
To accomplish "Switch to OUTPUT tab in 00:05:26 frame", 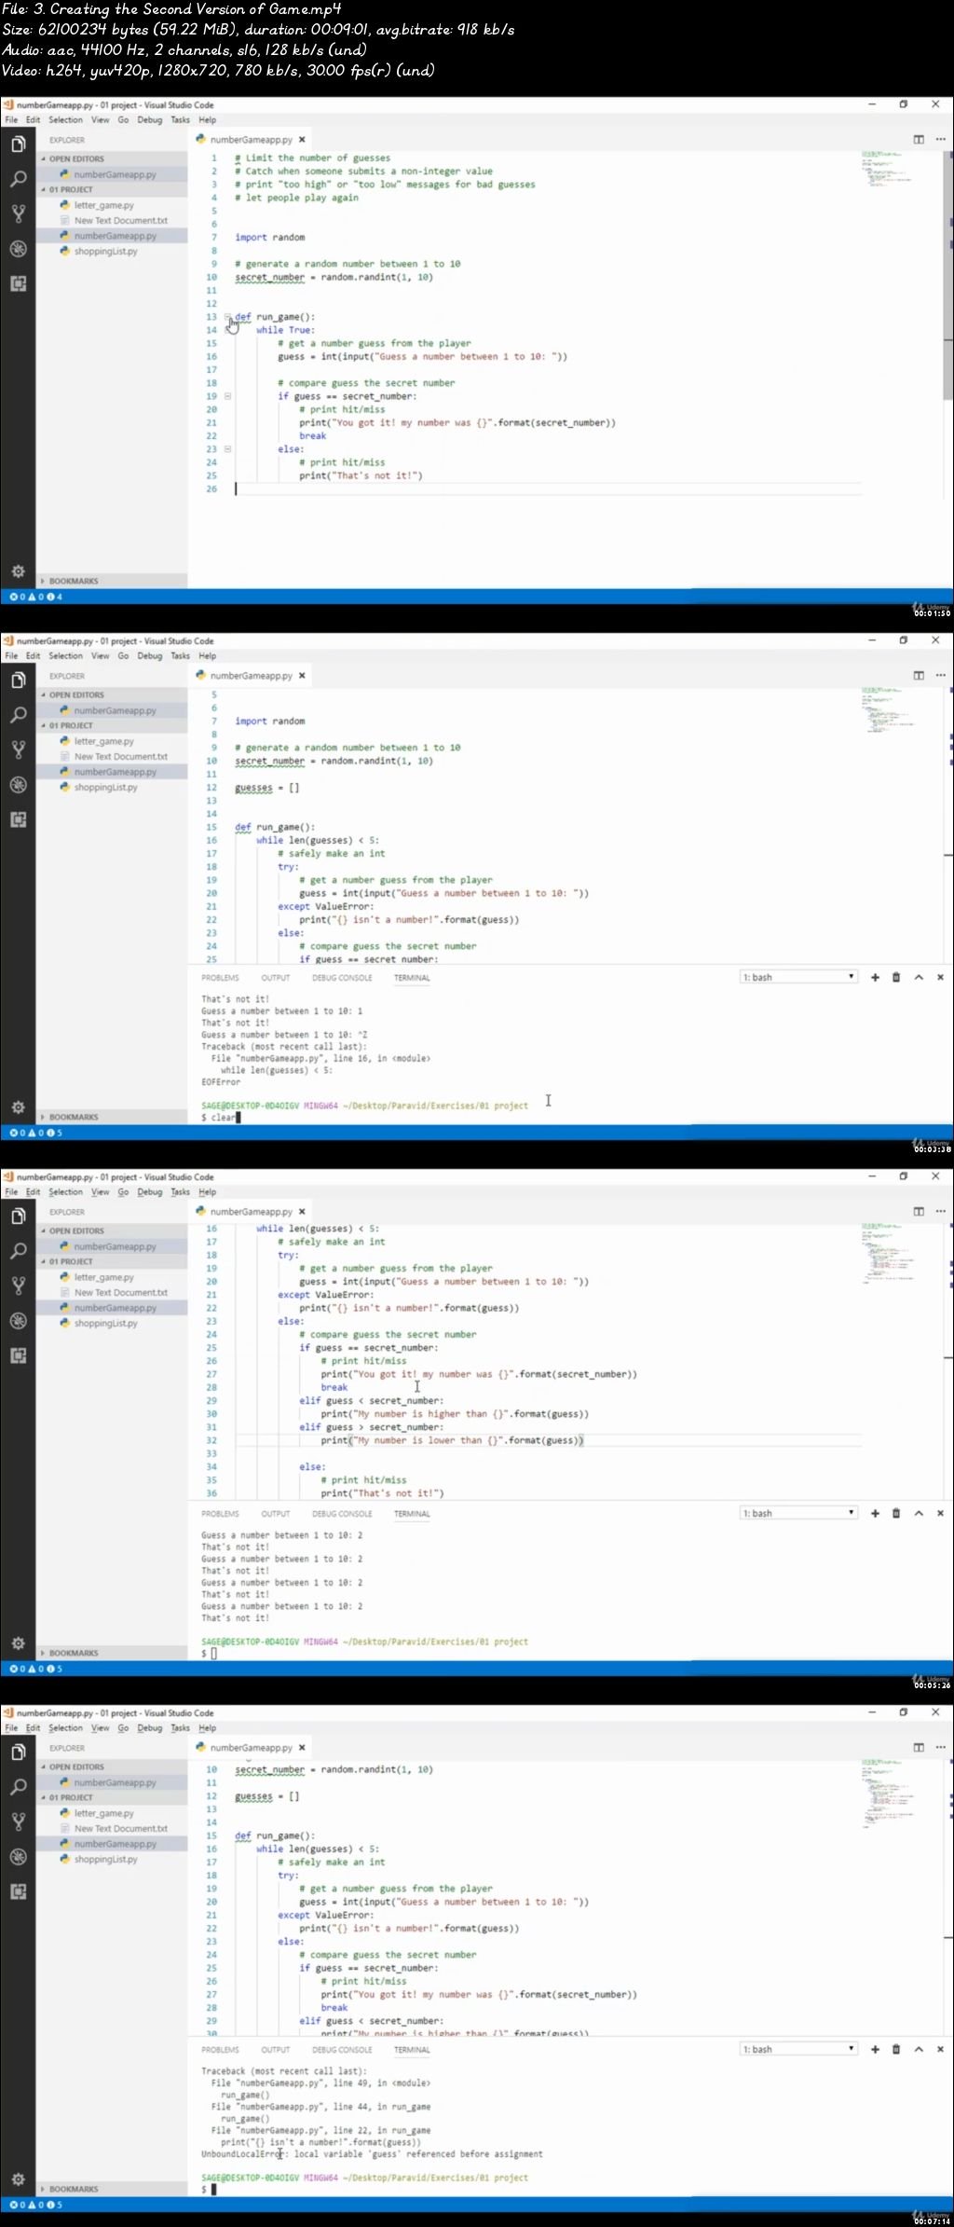I will [276, 1514].
